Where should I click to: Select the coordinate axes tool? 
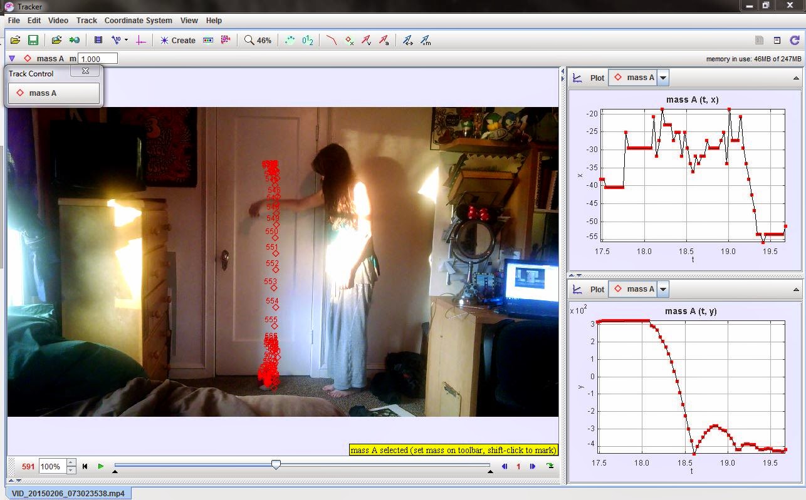pos(140,40)
